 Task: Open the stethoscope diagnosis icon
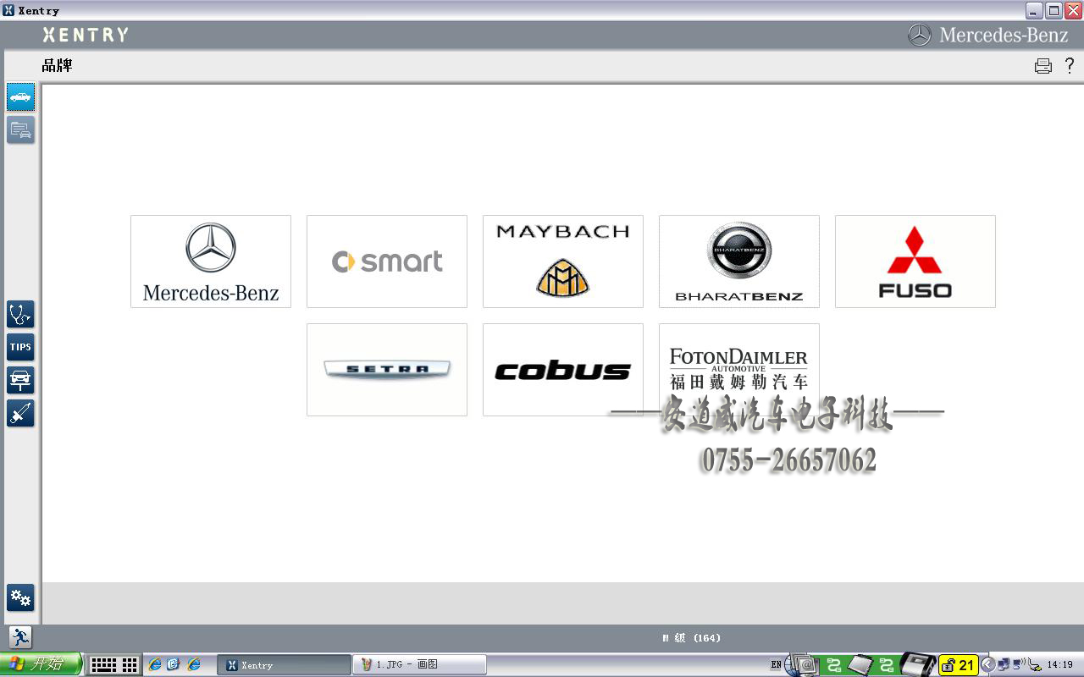pos(20,314)
